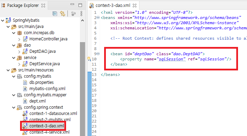Collapse the src/main/resources folder
Screen dimensions: 247x136
pos(8,70)
